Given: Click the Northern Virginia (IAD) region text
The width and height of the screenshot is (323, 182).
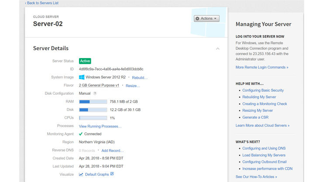Looking at the screenshot, I should point(96,142).
